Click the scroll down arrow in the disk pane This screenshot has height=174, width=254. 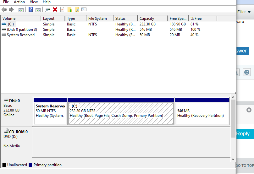tap(233, 159)
